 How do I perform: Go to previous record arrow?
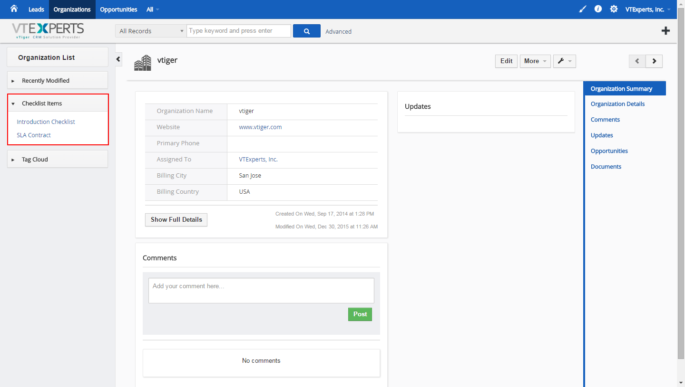(637, 61)
